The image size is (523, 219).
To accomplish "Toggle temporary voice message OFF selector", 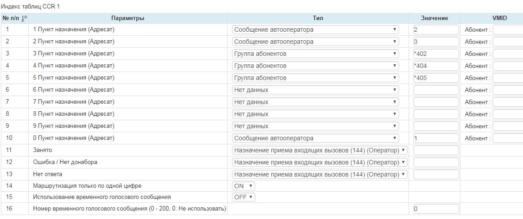I will (x=243, y=197).
